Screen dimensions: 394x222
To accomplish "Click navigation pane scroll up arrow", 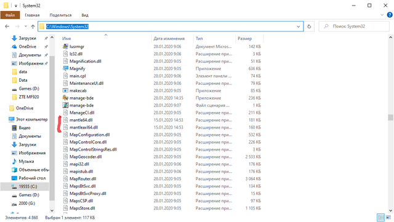I will tap(52, 38).
